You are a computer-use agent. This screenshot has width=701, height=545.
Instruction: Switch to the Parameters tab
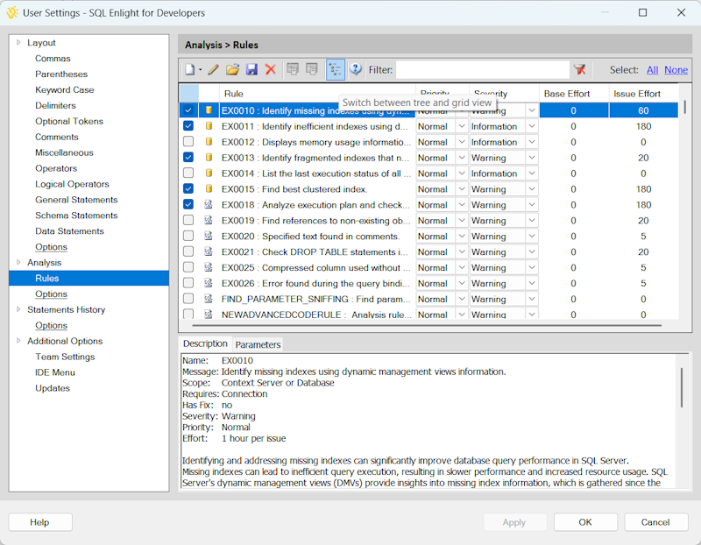point(258,345)
